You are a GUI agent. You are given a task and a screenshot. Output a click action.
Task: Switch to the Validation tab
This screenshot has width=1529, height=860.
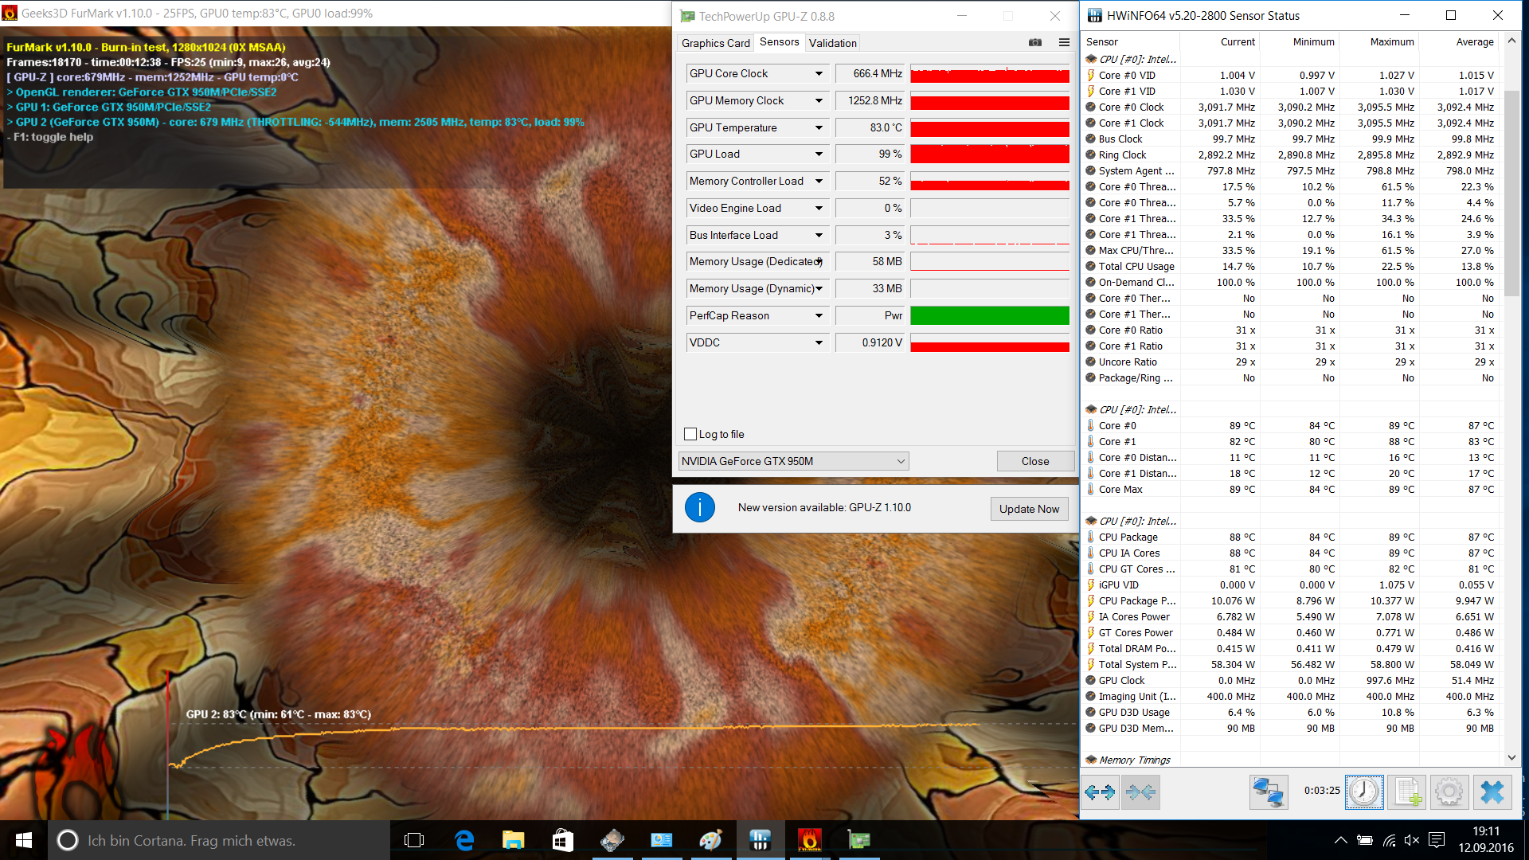click(x=832, y=43)
